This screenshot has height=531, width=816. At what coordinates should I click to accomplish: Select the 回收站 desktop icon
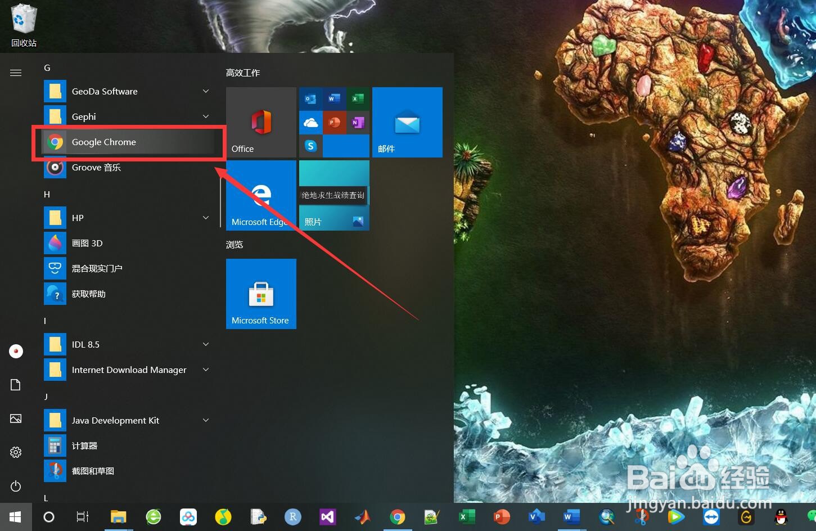24,25
